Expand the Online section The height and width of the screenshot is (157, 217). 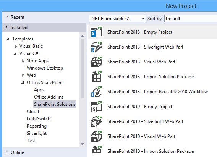(x=6, y=152)
